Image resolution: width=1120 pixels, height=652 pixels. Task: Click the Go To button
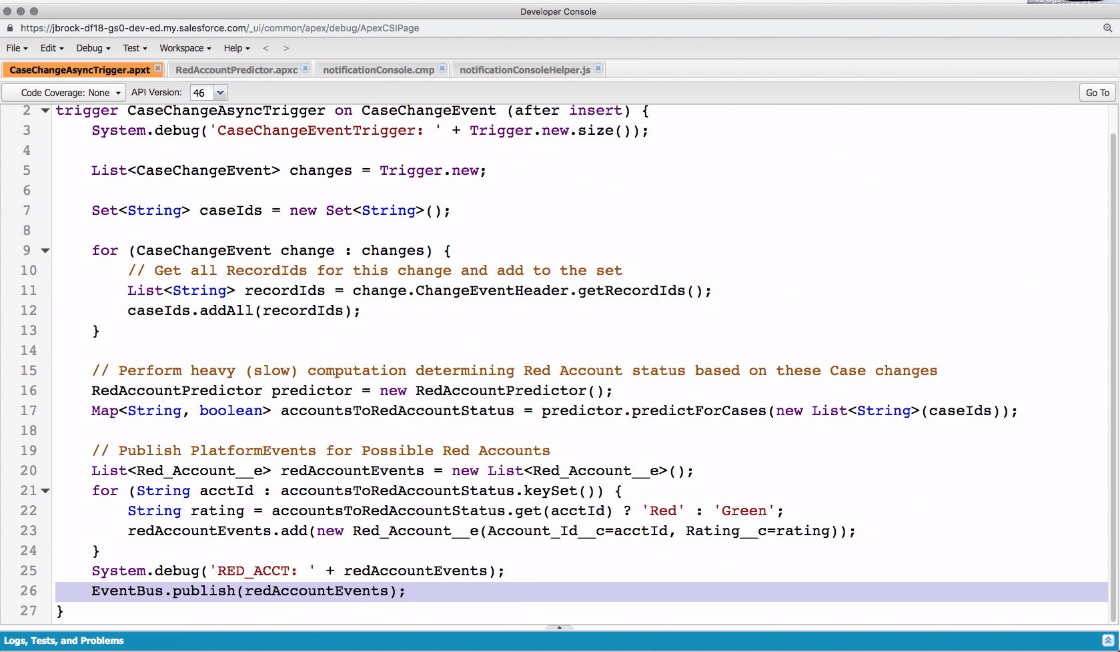coord(1097,92)
